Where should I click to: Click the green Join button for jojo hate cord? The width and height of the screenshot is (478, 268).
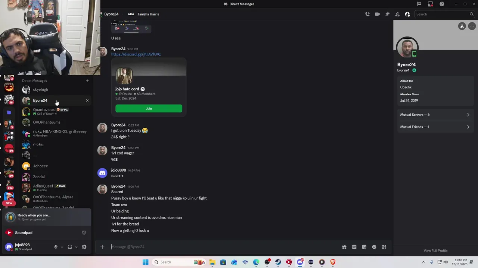(149, 108)
